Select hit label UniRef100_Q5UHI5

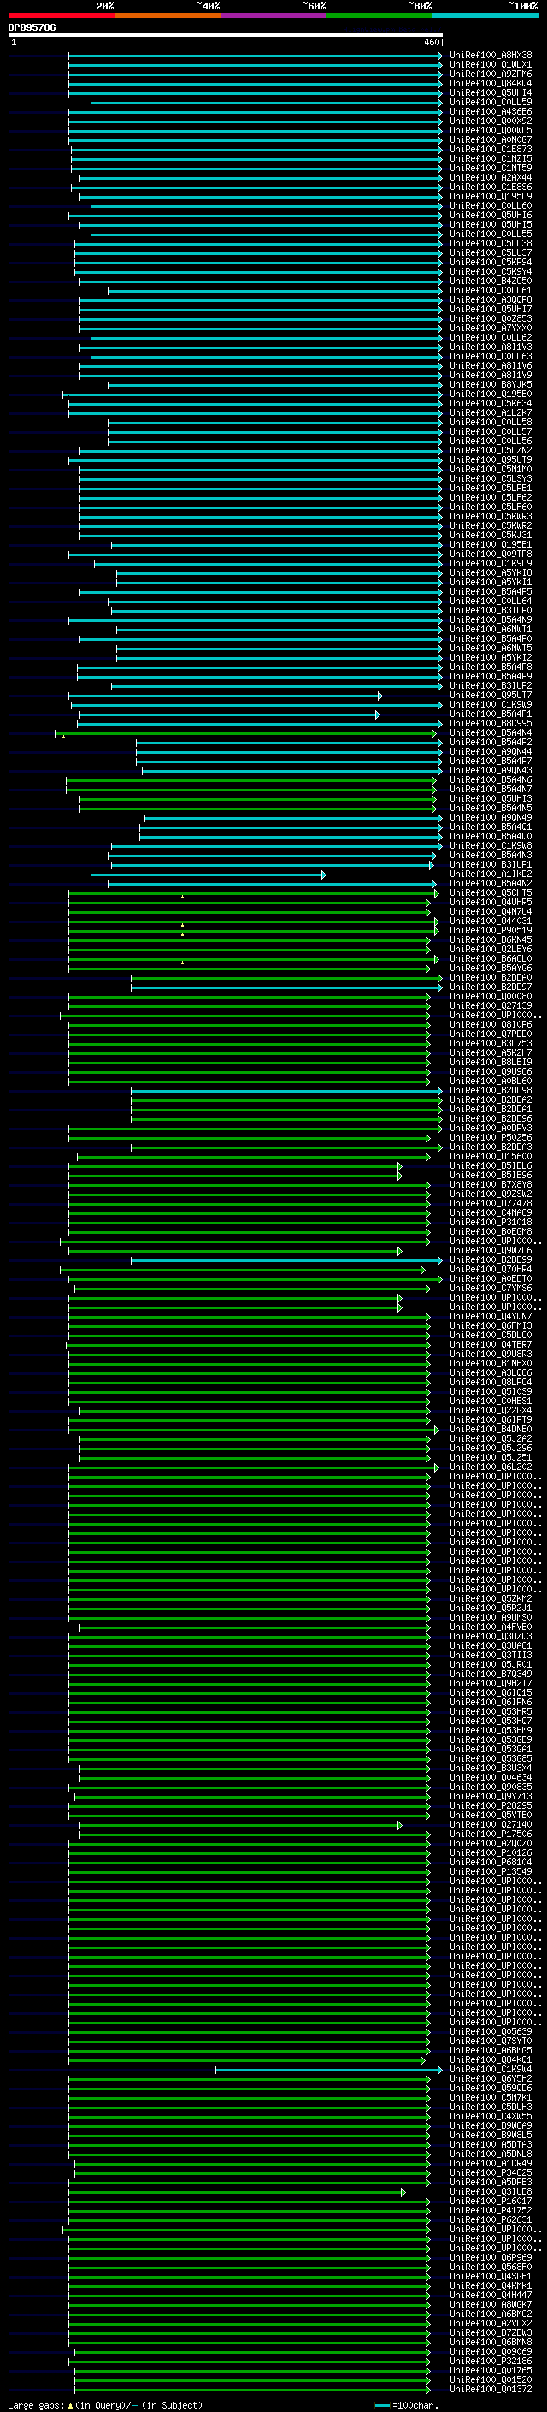click(x=491, y=225)
